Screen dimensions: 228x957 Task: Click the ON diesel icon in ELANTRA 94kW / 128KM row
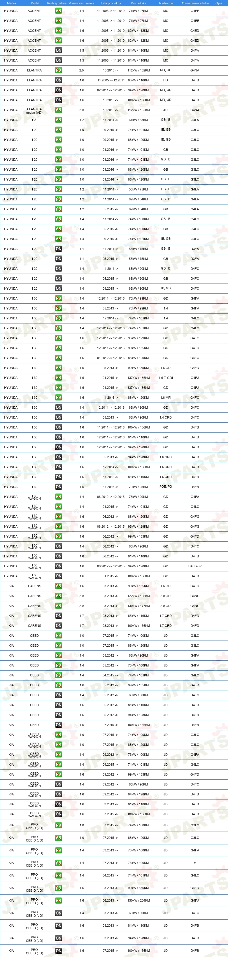pos(58,90)
